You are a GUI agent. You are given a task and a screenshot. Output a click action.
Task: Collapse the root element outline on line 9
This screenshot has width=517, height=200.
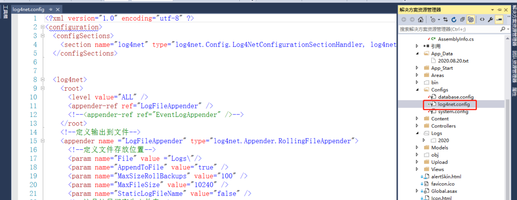(42, 88)
